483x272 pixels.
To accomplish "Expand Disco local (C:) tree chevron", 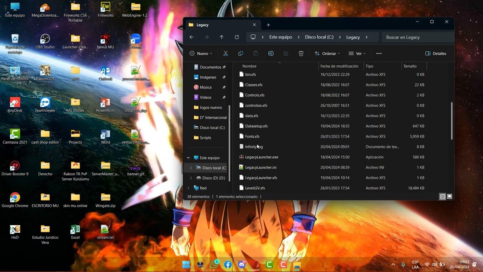I will (191, 168).
